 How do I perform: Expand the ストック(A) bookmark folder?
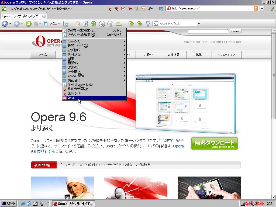point(94,41)
